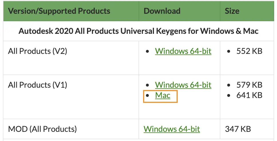Click the bullet before V2 Windows 64-bit
The height and width of the screenshot is (141, 277).
(147, 51)
